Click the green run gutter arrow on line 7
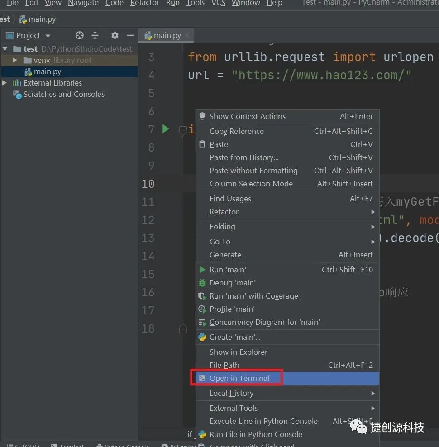Image resolution: width=439 pixels, height=447 pixels. (x=166, y=129)
